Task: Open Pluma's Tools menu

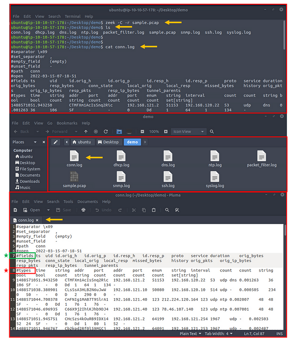Action: [x=68, y=201]
